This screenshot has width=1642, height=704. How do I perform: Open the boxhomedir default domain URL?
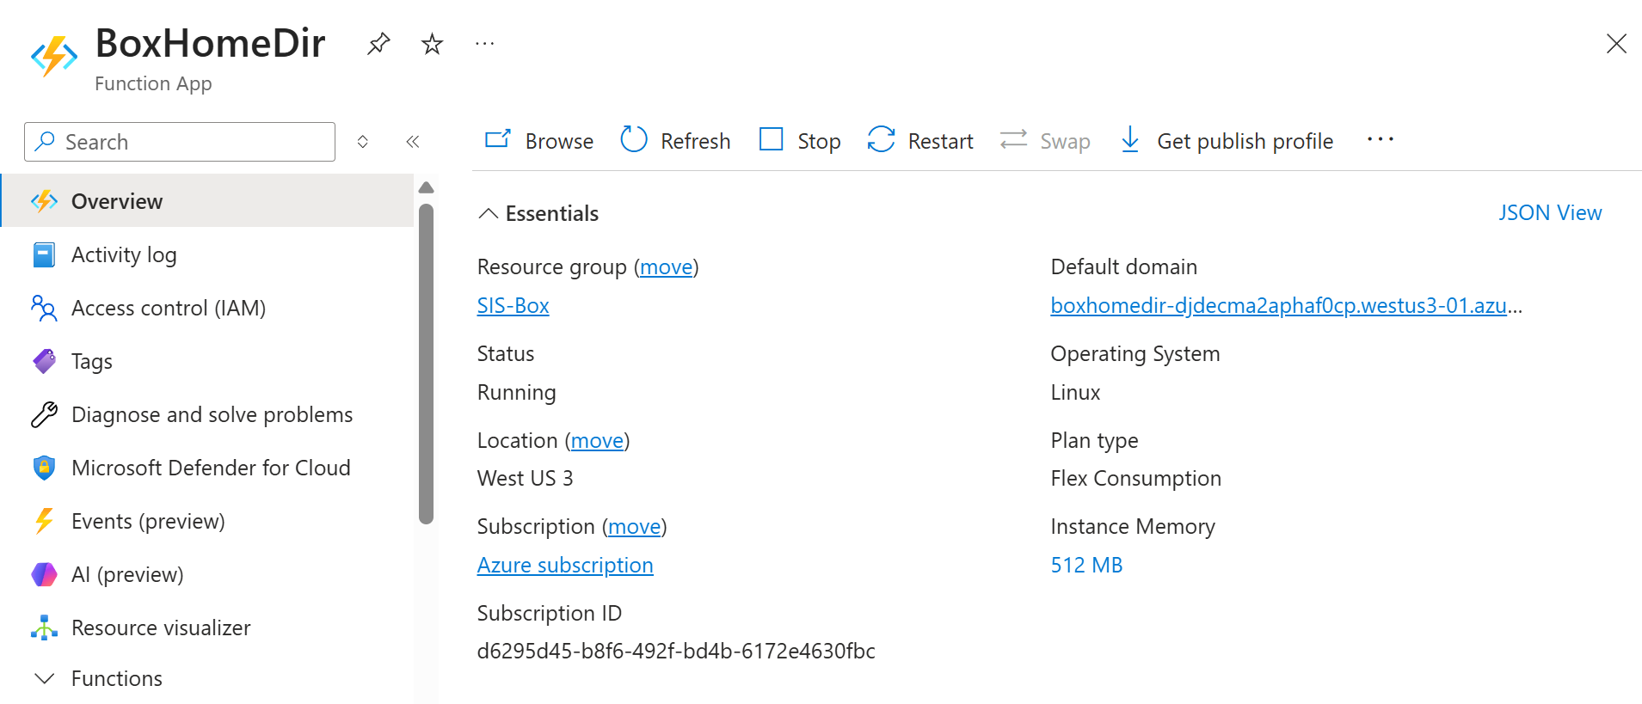click(1287, 306)
